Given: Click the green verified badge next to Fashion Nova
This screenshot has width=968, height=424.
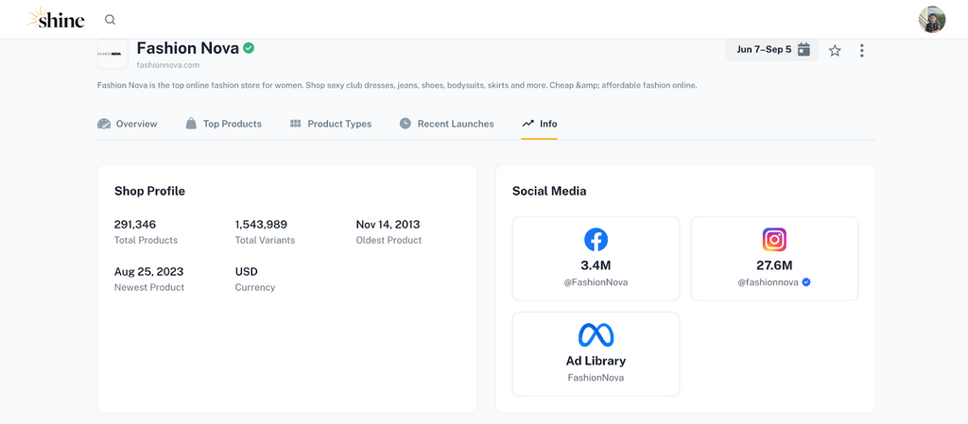Looking at the screenshot, I should coord(249,47).
